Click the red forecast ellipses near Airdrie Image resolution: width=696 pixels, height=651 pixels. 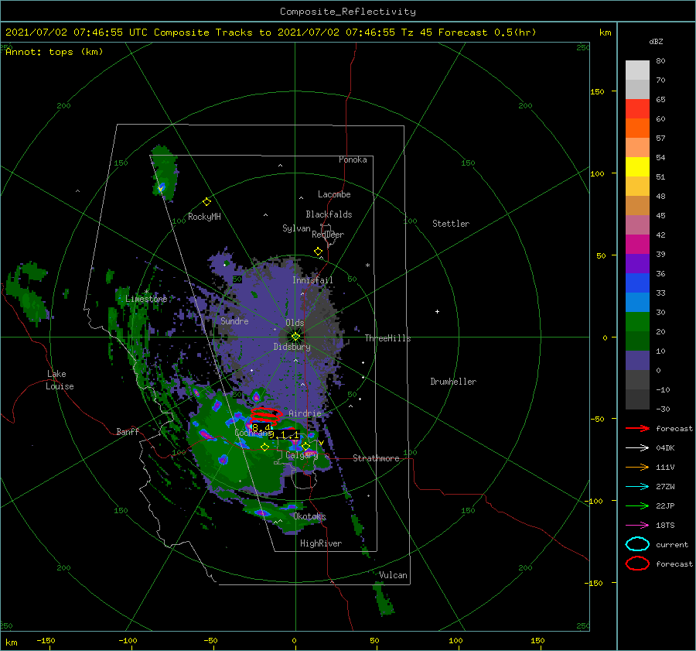pos(265,416)
